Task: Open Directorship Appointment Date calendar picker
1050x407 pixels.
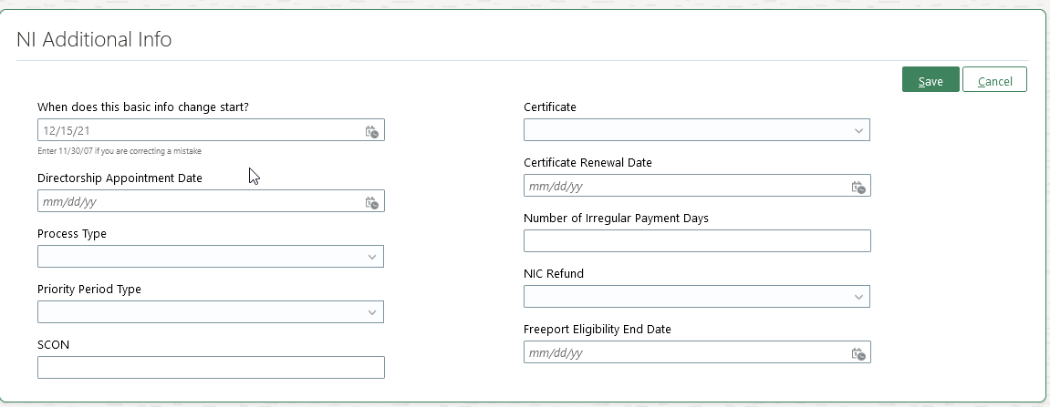Action: point(371,202)
